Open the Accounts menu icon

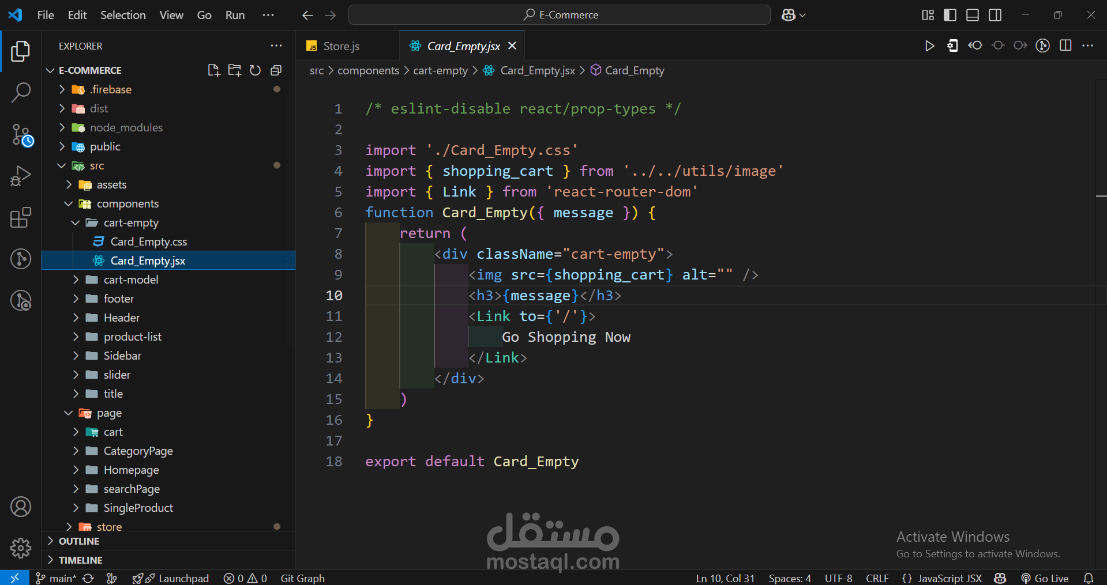pyautogui.click(x=21, y=507)
